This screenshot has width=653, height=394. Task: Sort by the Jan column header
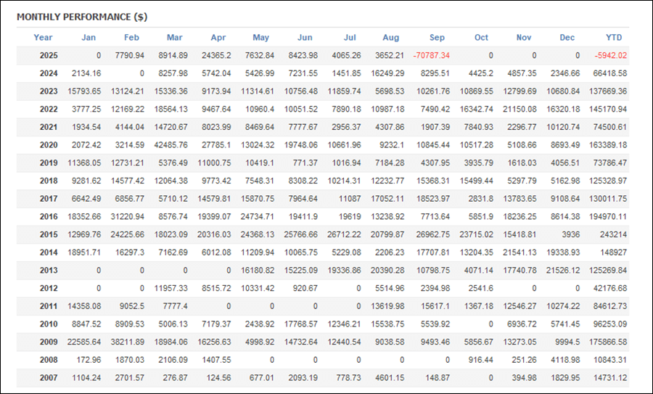pos(89,38)
